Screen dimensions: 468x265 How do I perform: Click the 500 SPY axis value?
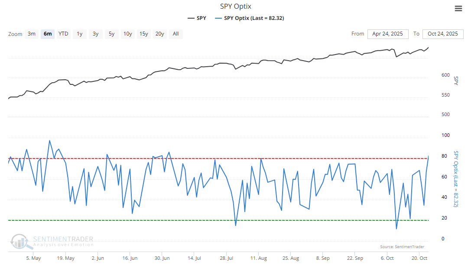coord(445,114)
